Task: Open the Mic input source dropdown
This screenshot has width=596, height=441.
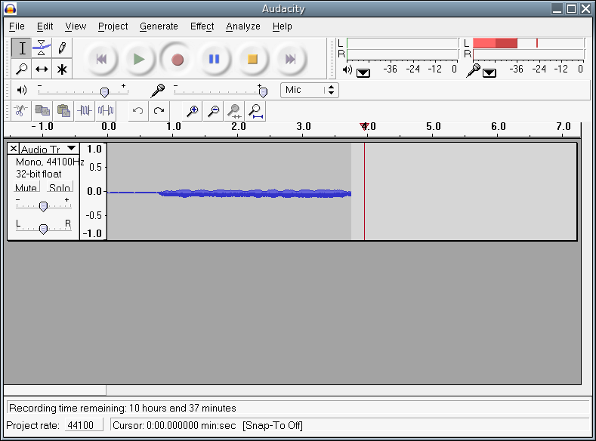Action: coord(310,90)
